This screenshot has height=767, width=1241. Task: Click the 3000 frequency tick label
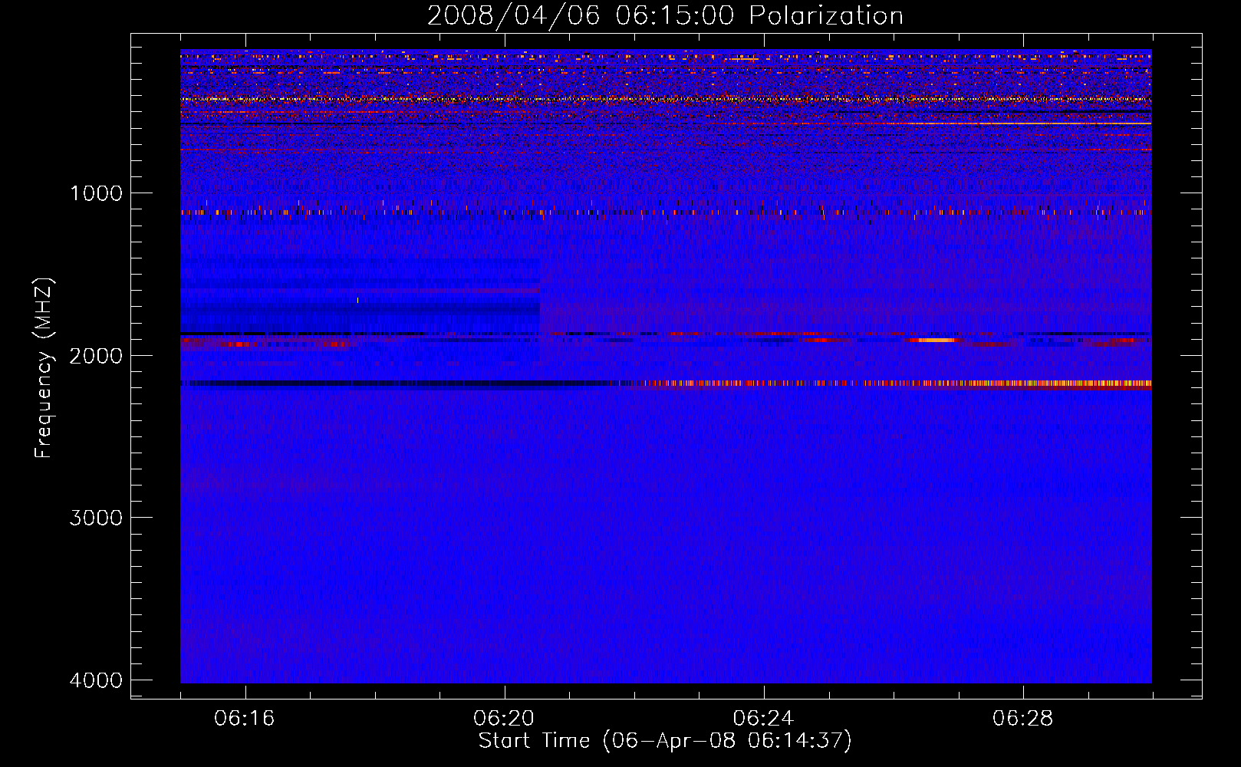[96, 517]
